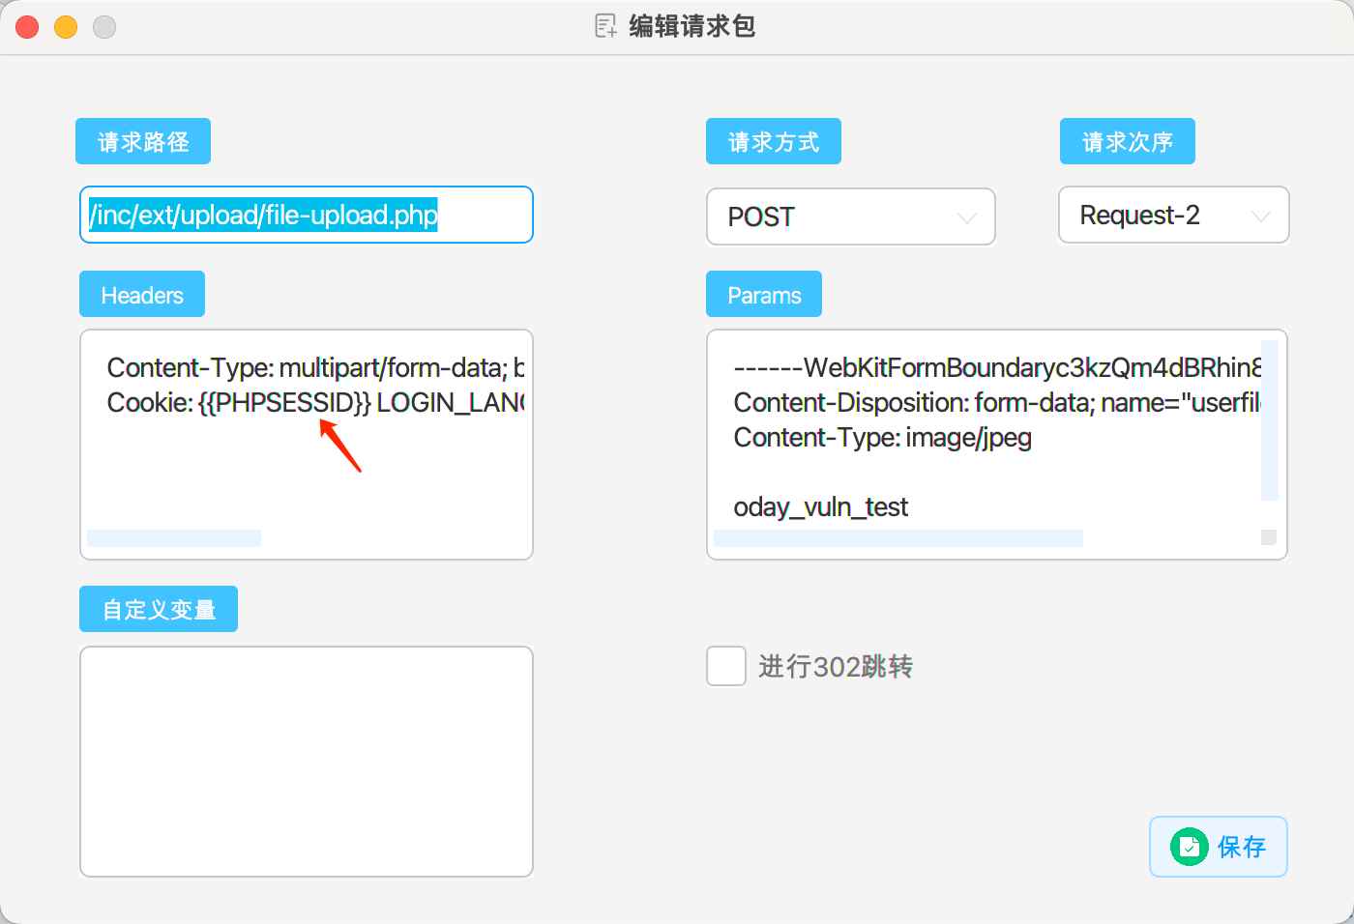Click the Params horizontal scrollbar
The height and width of the screenshot is (924, 1354).
(x=898, y=538)
